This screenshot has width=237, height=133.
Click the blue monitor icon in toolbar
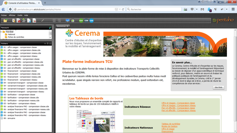[67, 21]
